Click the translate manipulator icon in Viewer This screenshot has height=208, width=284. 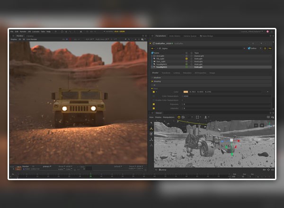pyautogui.click(x=151, y=128)
